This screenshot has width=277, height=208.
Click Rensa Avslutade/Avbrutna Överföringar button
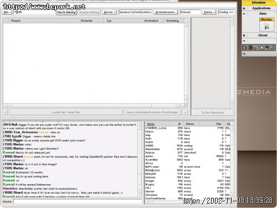click(x=152, y=112)
